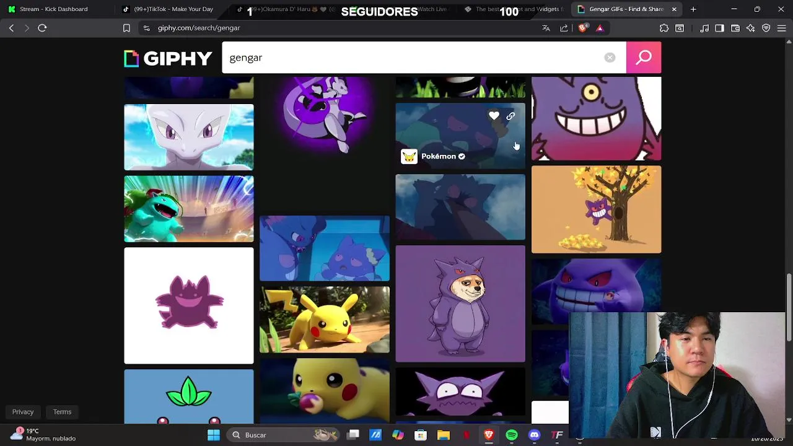Open the dark Gengar cloudy sky GIF
This screenshot has height=446, width=793.
coord(460,208)
